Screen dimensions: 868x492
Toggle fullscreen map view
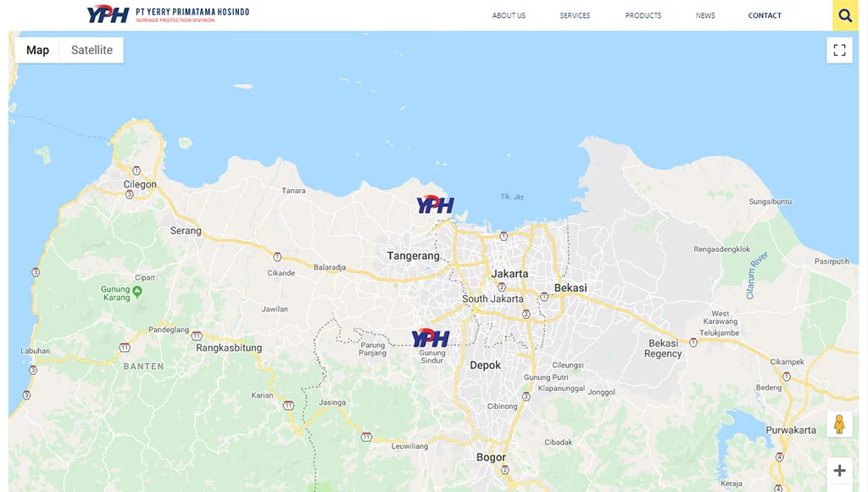coord(839,50)
